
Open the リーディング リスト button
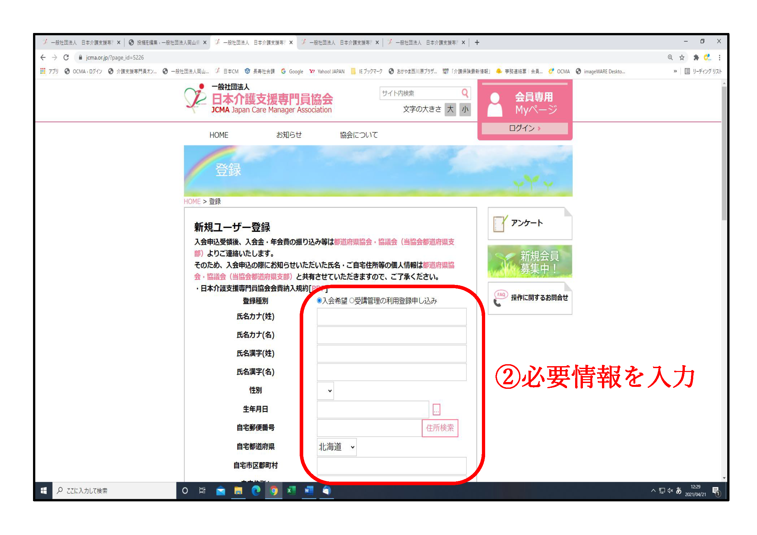tap(703, 71)
